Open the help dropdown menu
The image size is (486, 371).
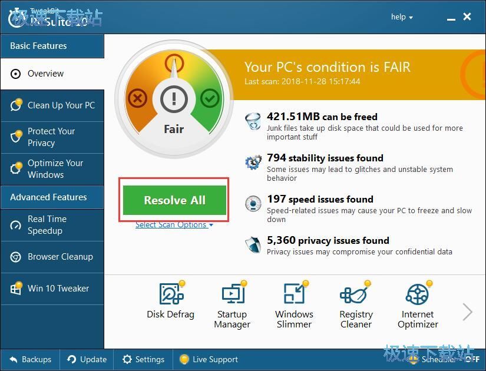(x=402, y=16)
